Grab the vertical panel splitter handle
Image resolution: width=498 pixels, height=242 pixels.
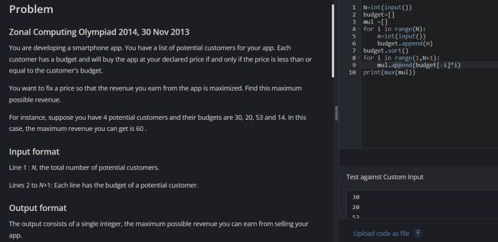(336, 113)
